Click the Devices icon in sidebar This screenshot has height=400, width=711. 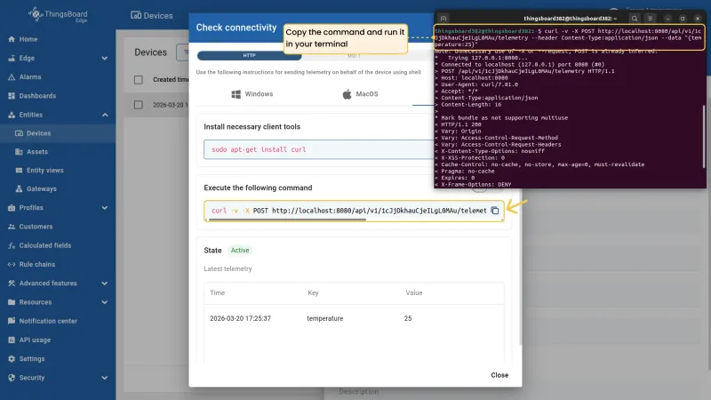pyautogui.click(x=19, y=133)
